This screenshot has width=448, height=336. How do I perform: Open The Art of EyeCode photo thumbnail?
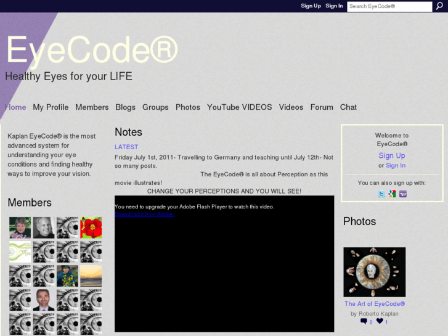click(x=374, y=272)
